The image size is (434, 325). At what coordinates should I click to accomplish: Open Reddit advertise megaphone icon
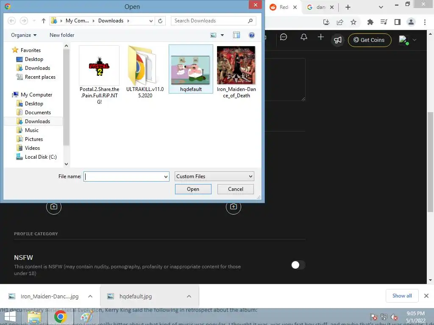(x=338, y=40)
